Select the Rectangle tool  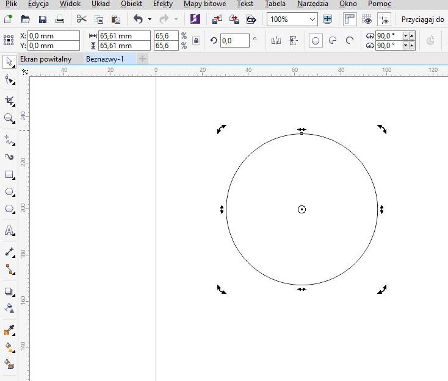(x=9, y=174)
